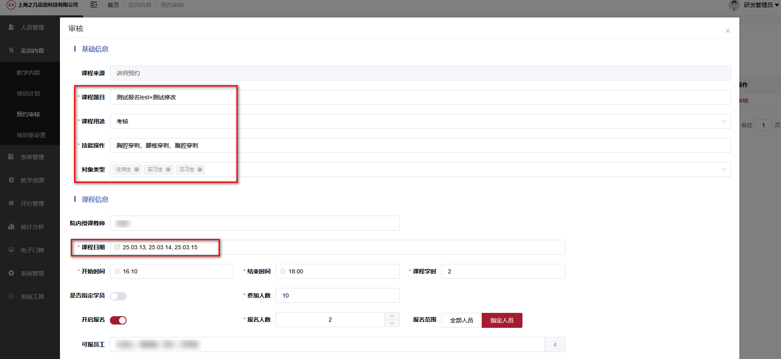Click the 结束时间 field showing 18:00
781x359 pixels.
click(x=338, y=271)
